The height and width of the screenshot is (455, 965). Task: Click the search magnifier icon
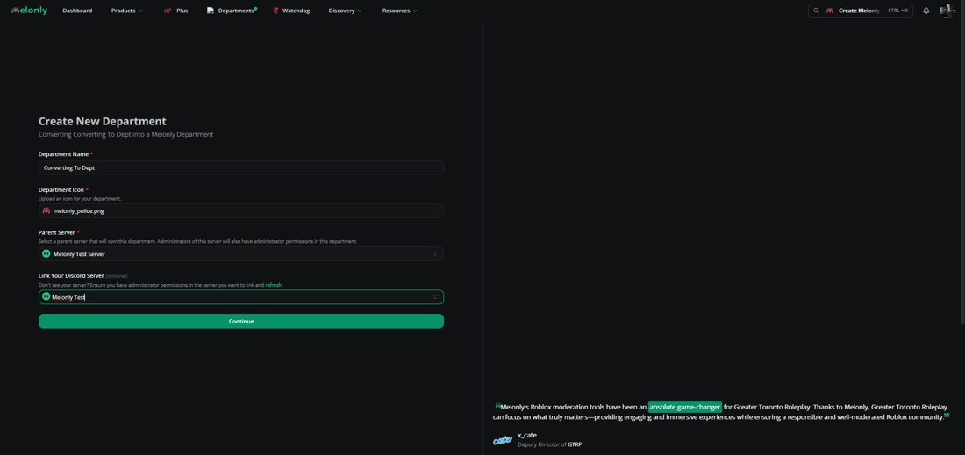click(x=816, y=11)
